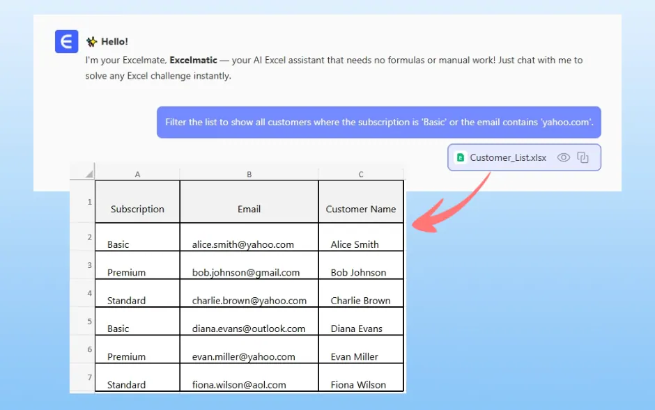Image resolution: width=655 pixels, height=410 pixels.
Task: Click the Customer Name header cell
Action: click(x=360, y=208)
